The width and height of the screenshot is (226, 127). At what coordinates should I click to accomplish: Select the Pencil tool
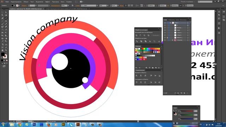pyautogui.click(x=6, y=24)
